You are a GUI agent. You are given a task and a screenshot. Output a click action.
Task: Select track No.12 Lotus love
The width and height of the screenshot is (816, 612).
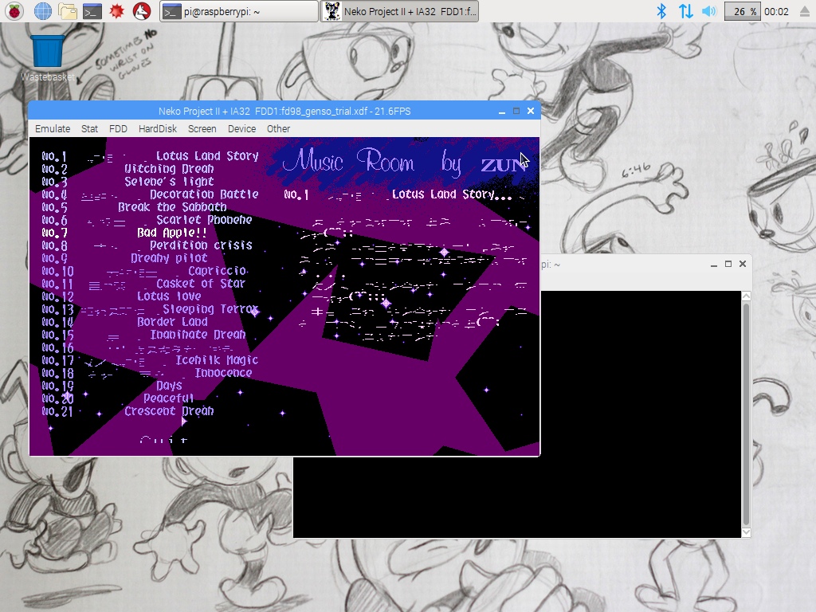(121, 296)
